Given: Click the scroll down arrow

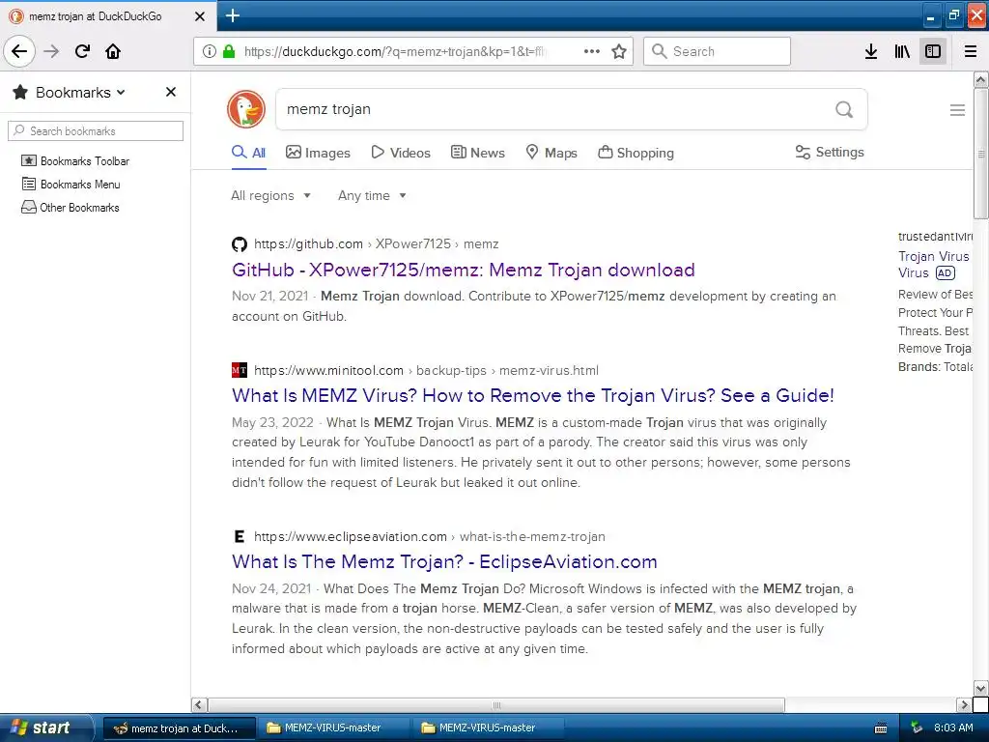Looking at the screenshot, I should tap(980, 688).
